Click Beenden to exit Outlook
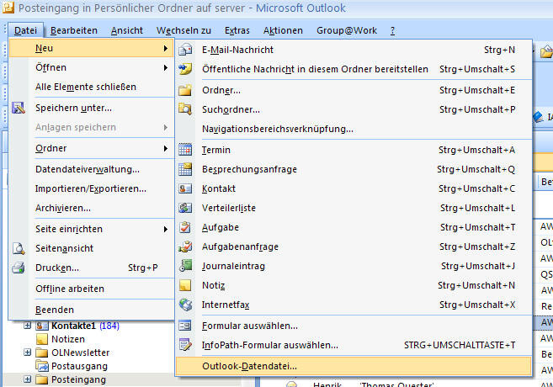The height and width of the screenshot is (387, 553). click(55, 310)
